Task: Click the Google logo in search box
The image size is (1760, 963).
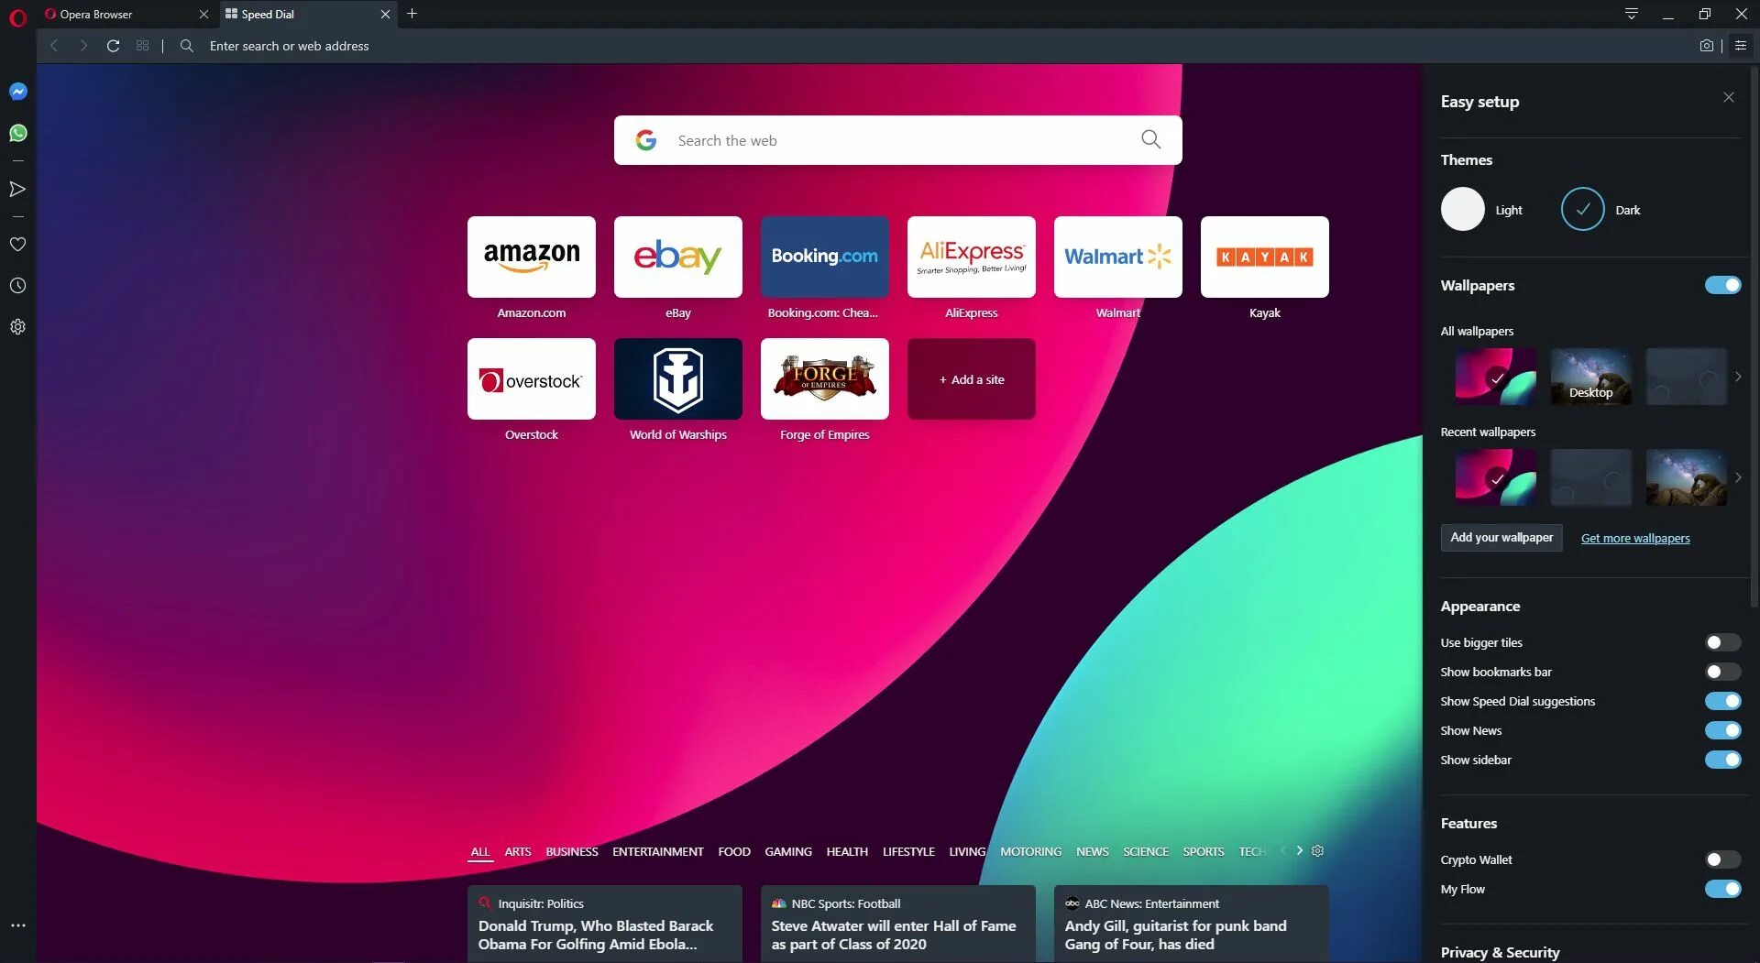Action: [646, 140]
